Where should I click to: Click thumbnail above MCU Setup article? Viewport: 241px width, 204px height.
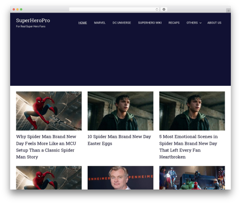pyautogui.click(x=49, y=111)
